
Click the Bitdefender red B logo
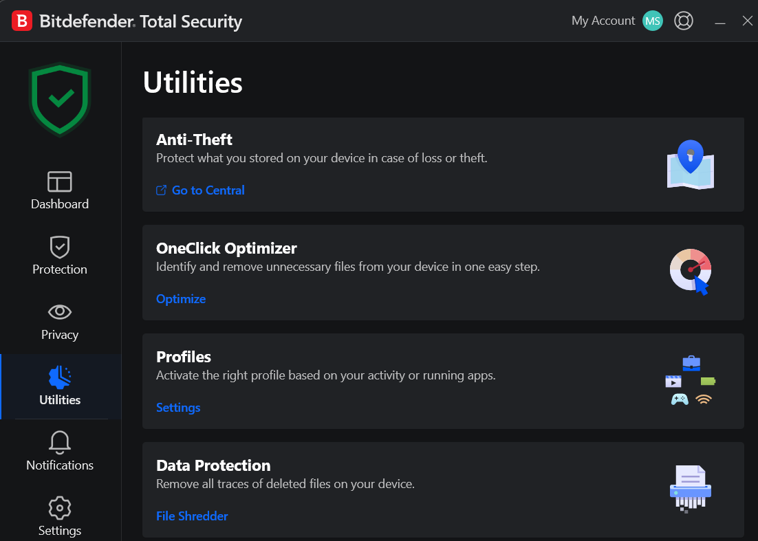pyautogui.click(x=22, y=21)
